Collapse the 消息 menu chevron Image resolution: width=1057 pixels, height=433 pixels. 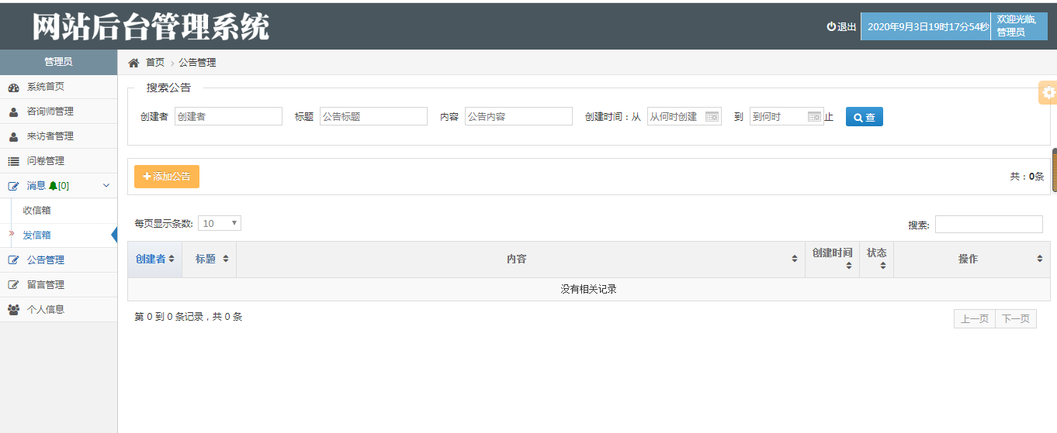click(x=106, y=186)
